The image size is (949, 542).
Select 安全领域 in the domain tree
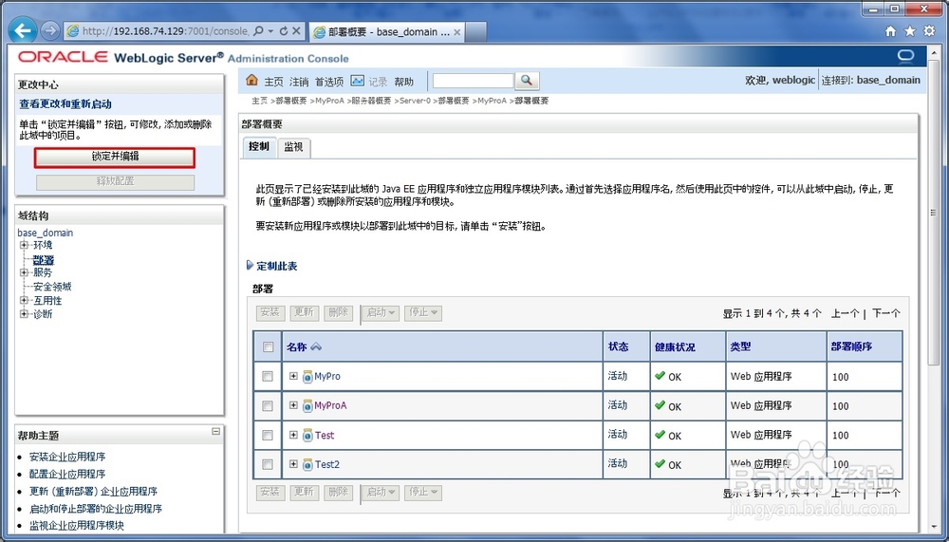tap(52, 287)
